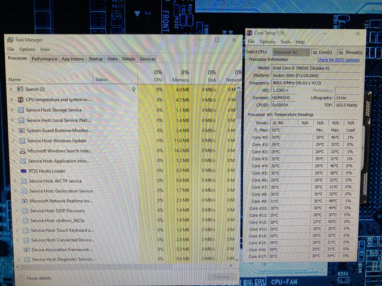Viewport: 382px width, 286px height.
Task: Expand Service Host: Application Information row
Action: pos(14,161)
